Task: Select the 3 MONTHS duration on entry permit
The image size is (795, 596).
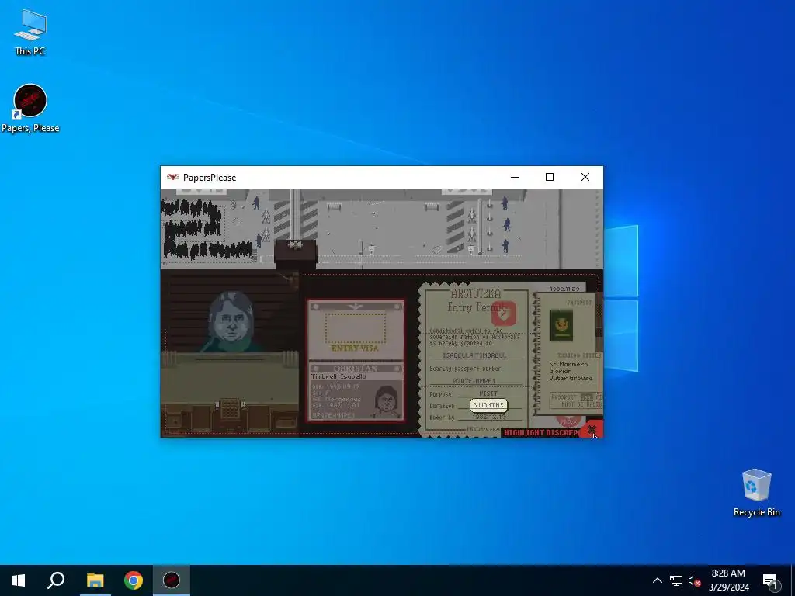Action: coord(488,405)
